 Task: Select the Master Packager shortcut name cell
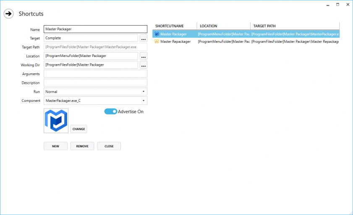173,34
